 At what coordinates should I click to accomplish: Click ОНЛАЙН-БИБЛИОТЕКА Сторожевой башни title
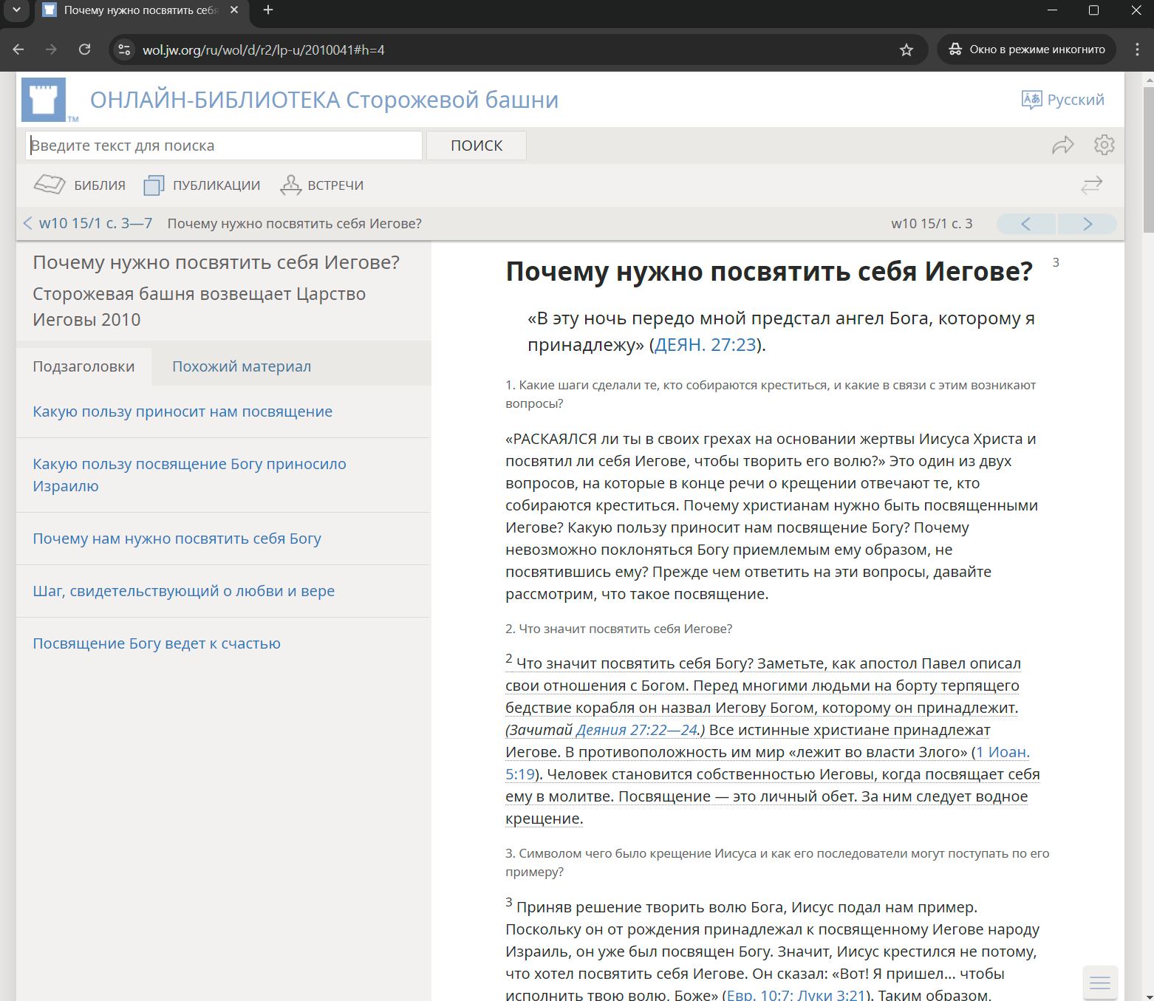click(x=324, y=100)
